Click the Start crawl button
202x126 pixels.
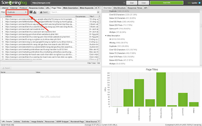[132, 3]
